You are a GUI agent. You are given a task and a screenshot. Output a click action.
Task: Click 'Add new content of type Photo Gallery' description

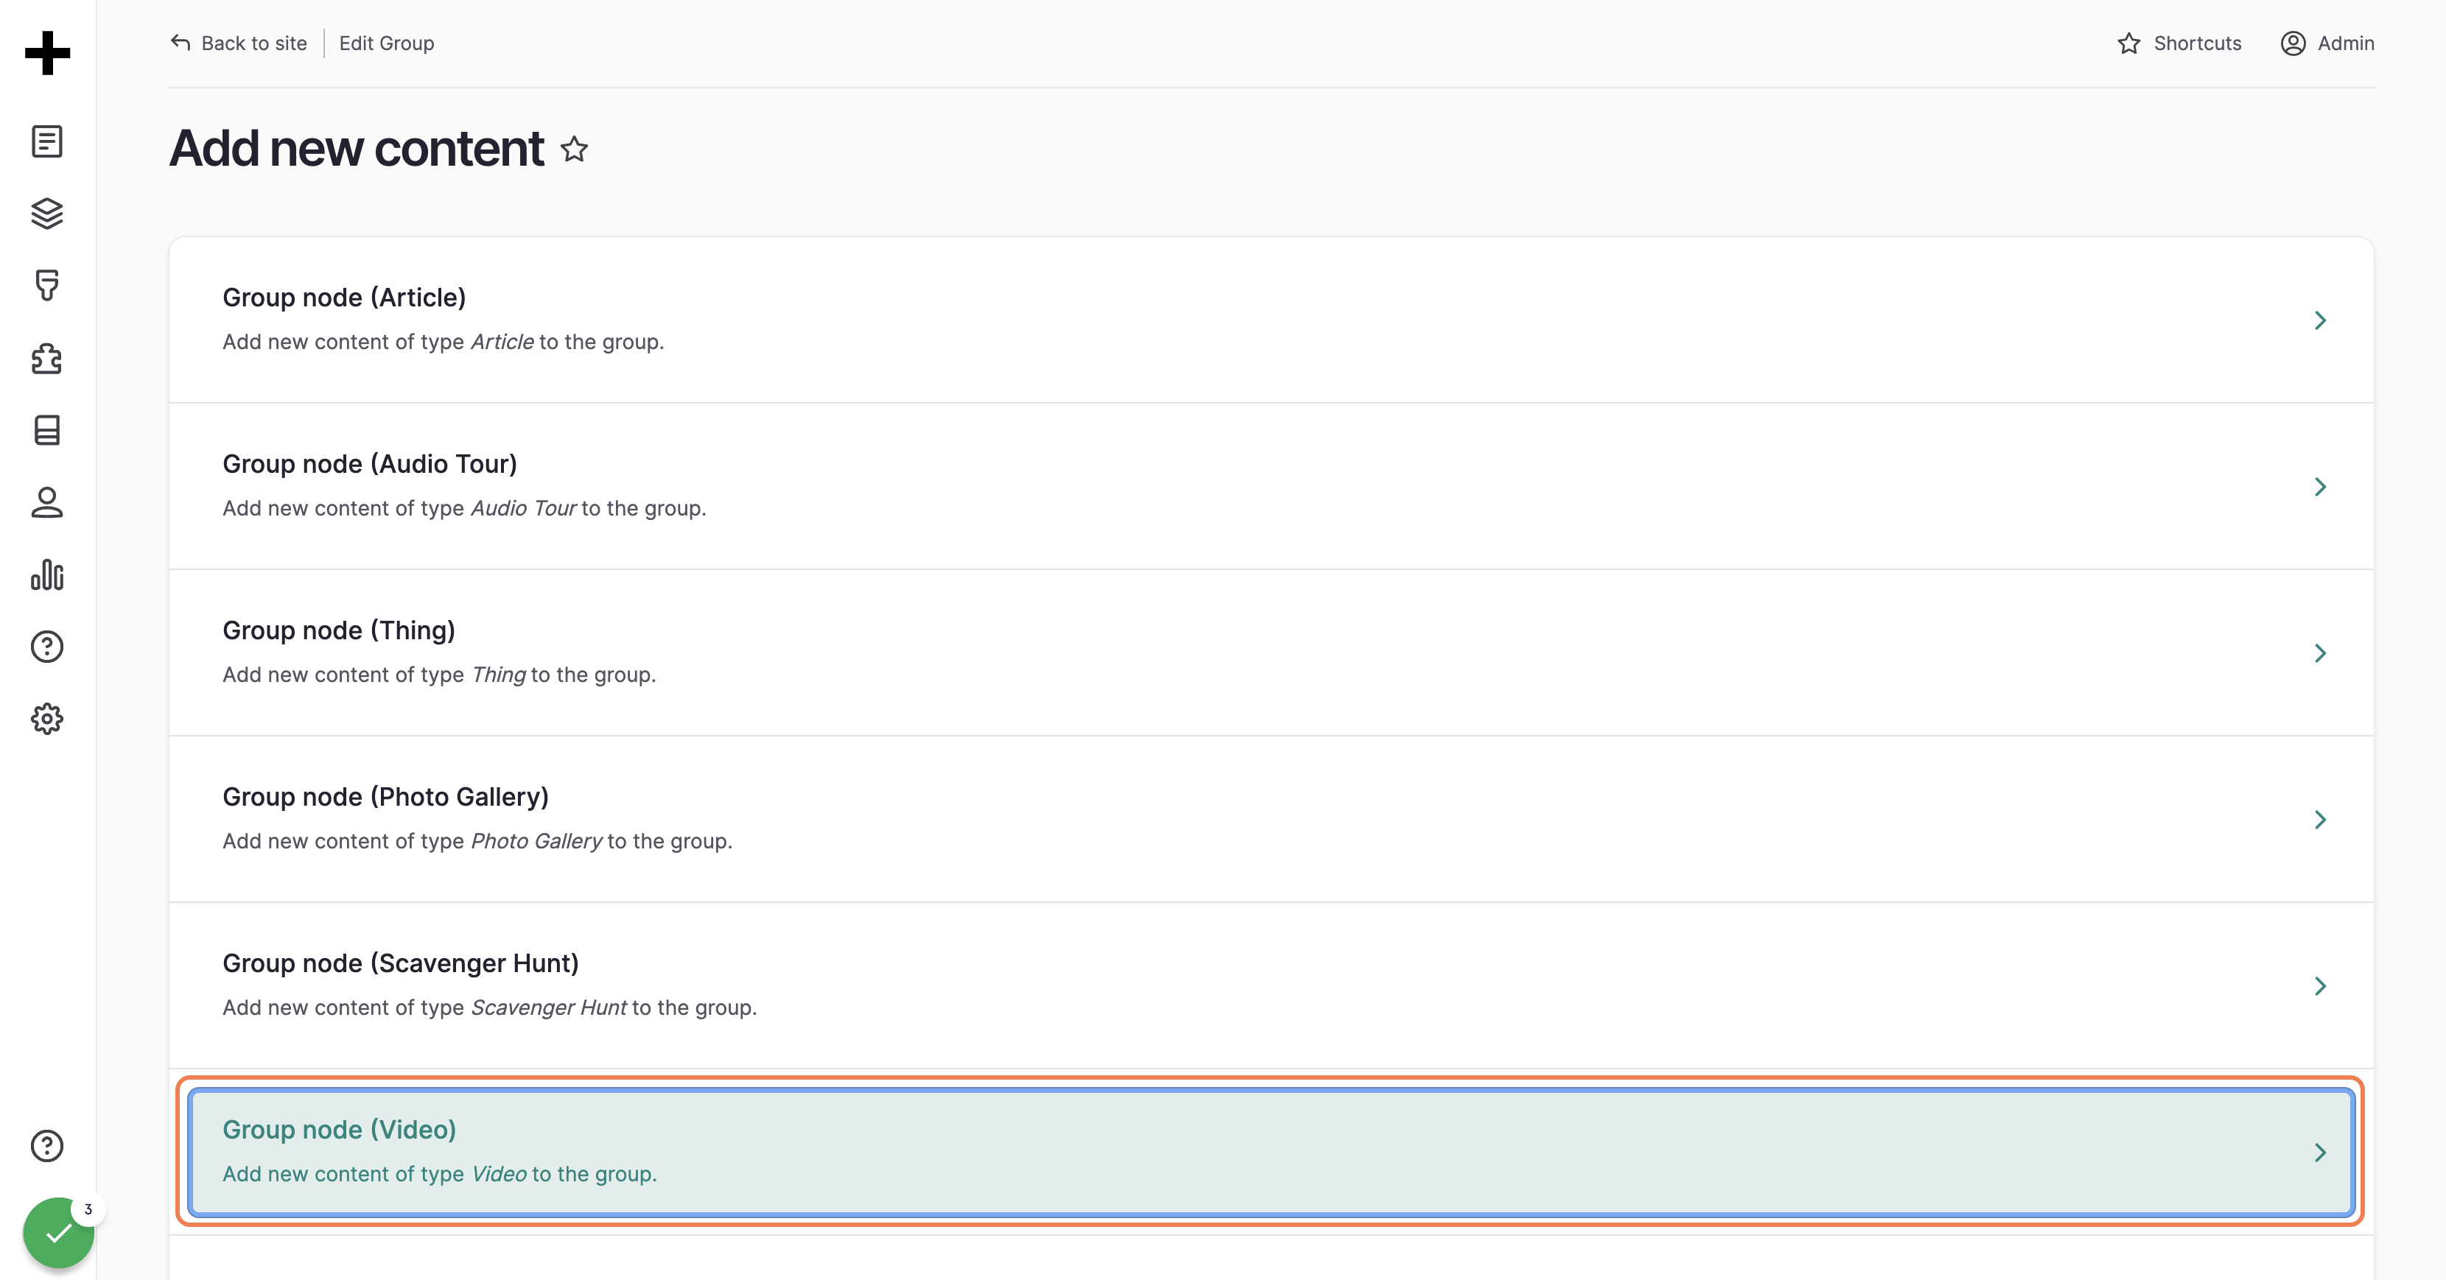[x=477, y=842]
